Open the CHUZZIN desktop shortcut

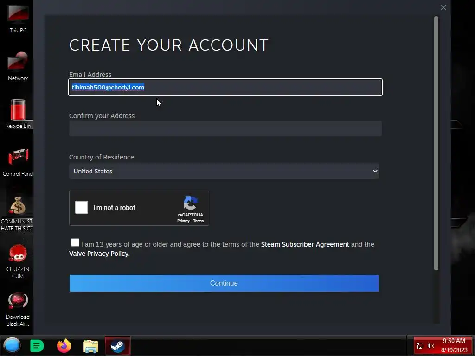(x=18, y=261)
